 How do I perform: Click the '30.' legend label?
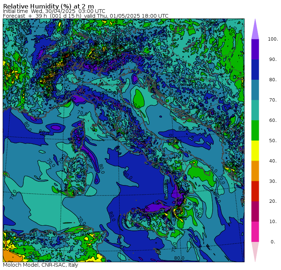coord(273,181)
